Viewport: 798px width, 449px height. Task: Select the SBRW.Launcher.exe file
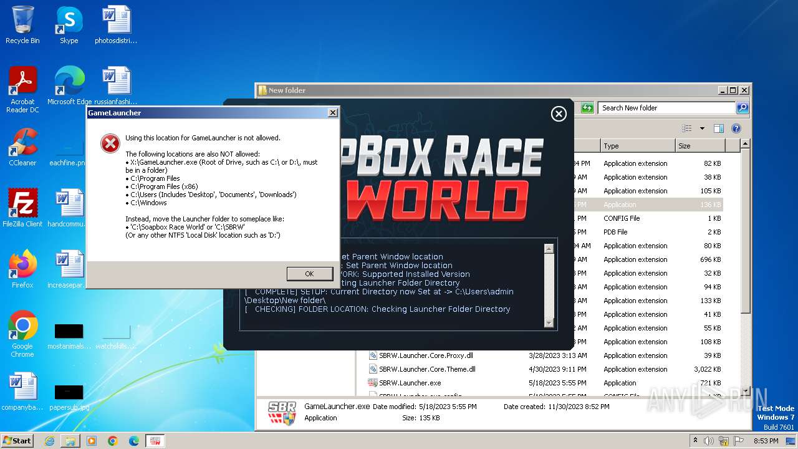pos(410,383)
